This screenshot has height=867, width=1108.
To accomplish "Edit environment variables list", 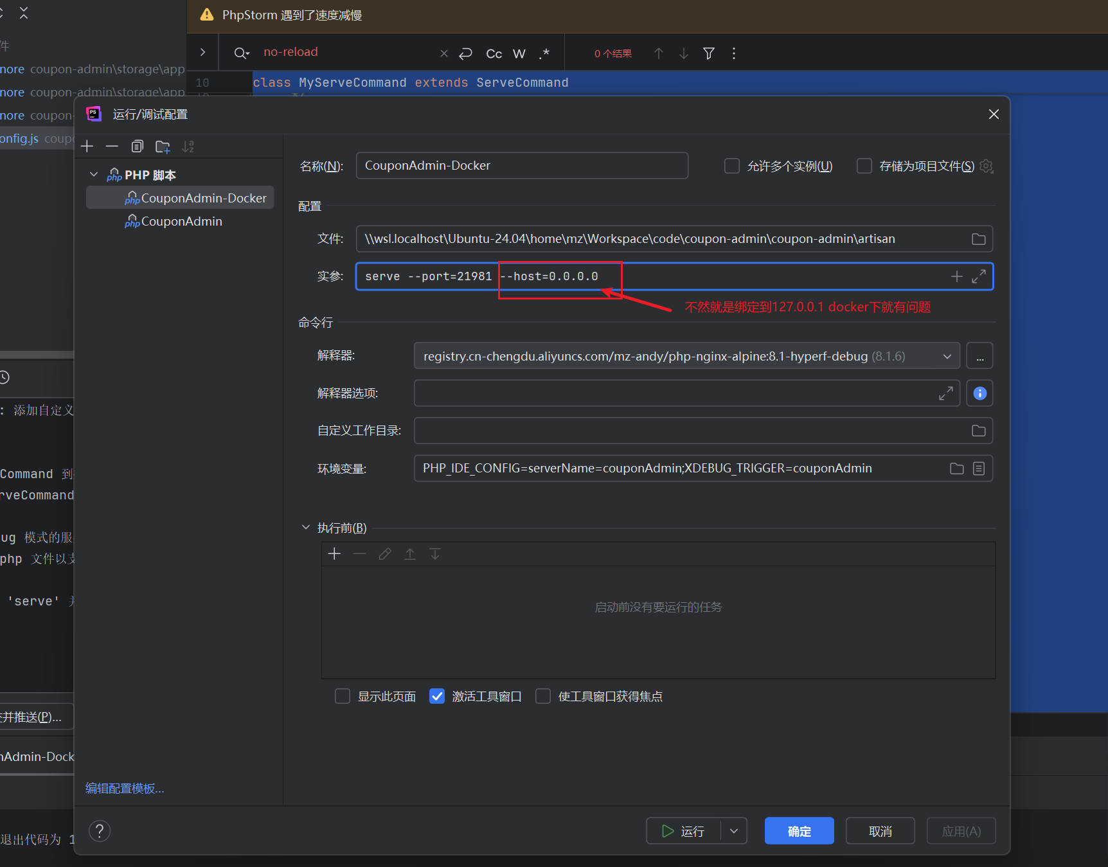I will (978, 469).
